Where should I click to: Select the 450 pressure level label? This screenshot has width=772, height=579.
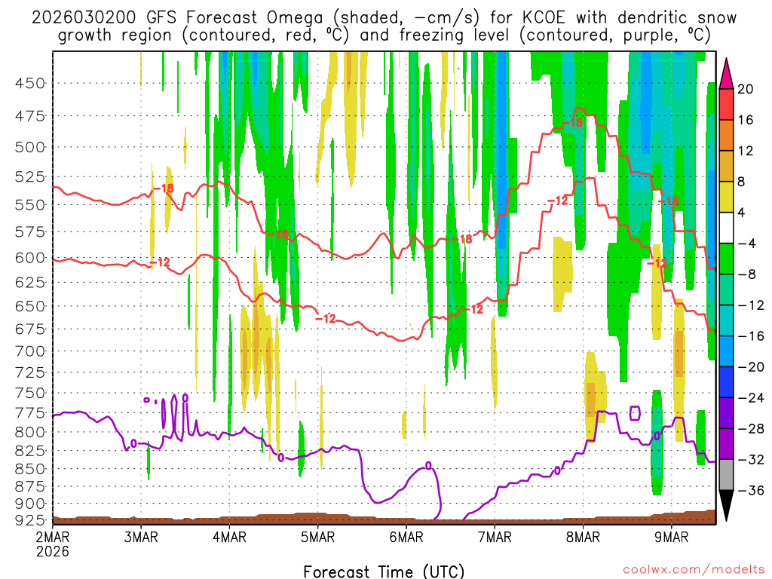[x=30, y=83]
